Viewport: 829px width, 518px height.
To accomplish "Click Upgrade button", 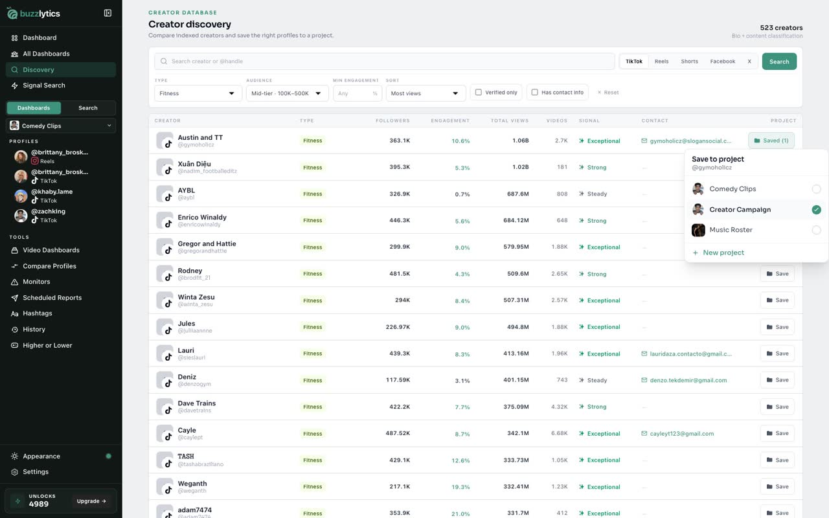I will [92, 501].
